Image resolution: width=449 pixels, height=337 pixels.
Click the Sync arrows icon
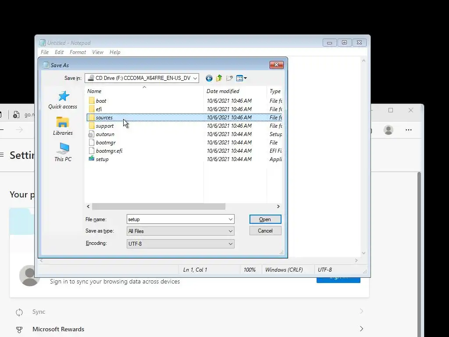19,312
